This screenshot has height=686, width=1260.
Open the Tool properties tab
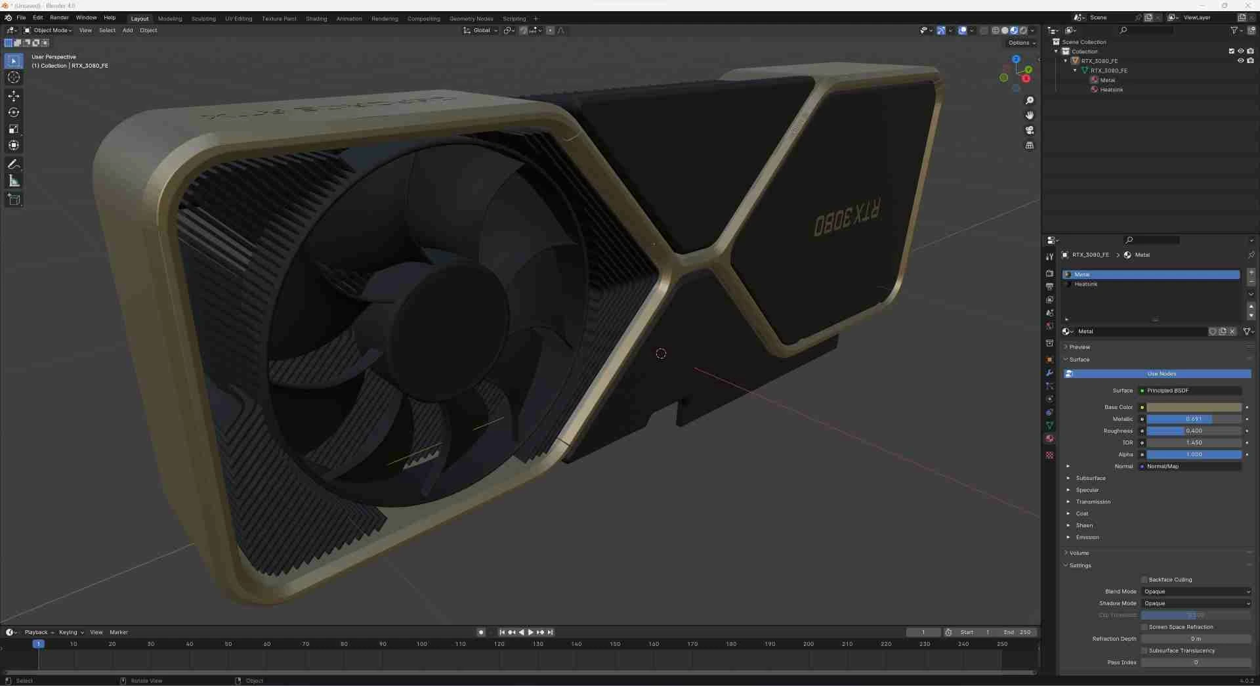(x=1049, y=257)
